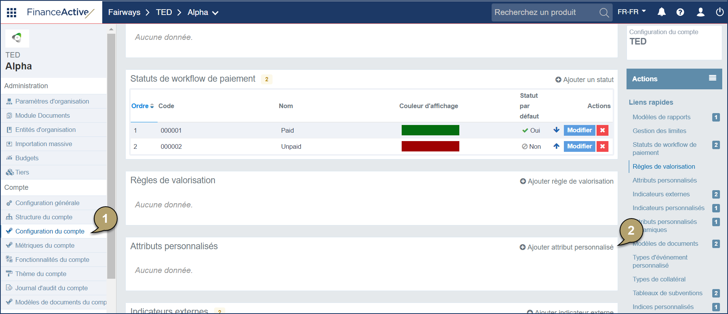
Task: Open the FR-FR language dropdown
Action: [x=632, y=12]
